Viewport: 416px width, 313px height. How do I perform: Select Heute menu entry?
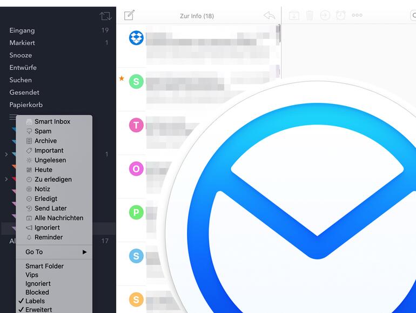click(x=54, y=169)
